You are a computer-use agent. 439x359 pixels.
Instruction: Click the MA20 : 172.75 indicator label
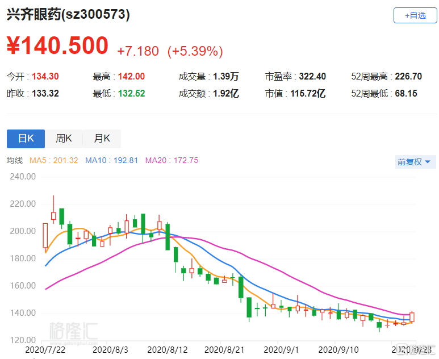172,160
